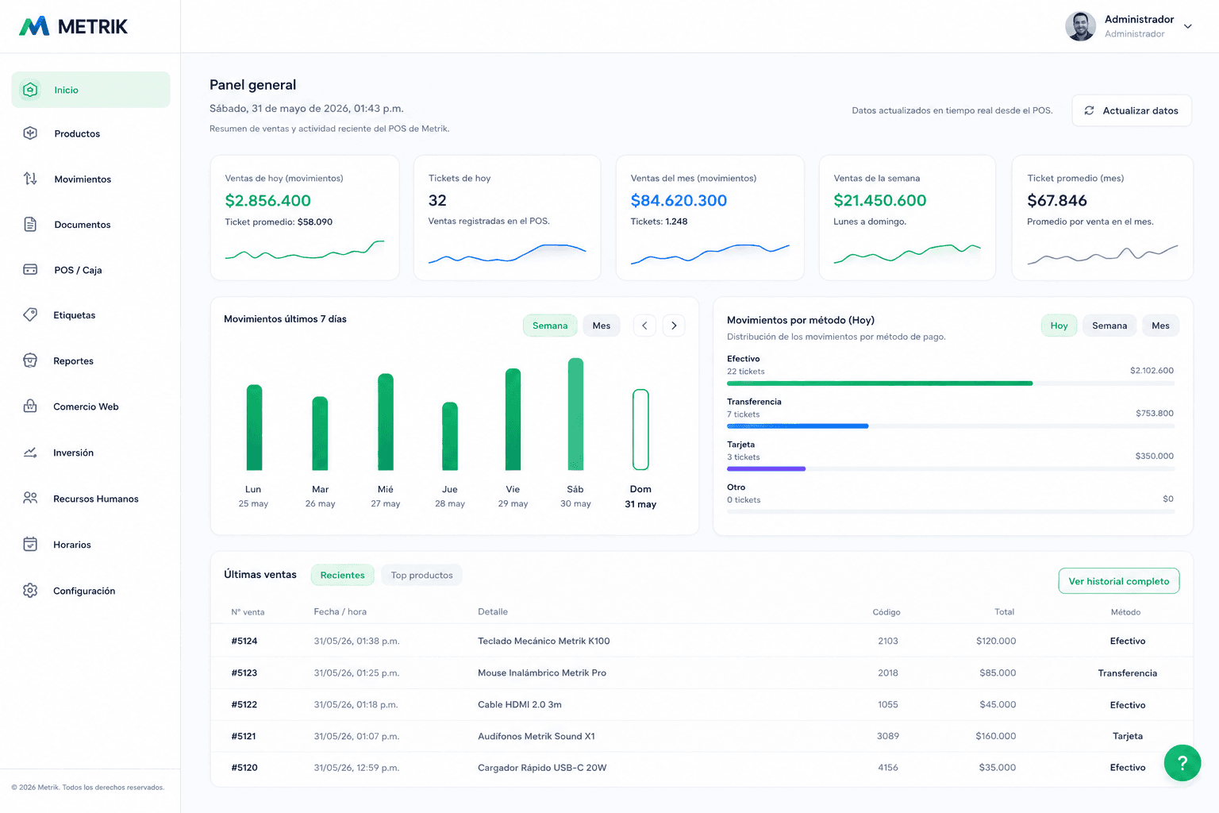The image size is (1219, 813).
Task: Click the Administrador profile avatar
Action: (1080, 26)
